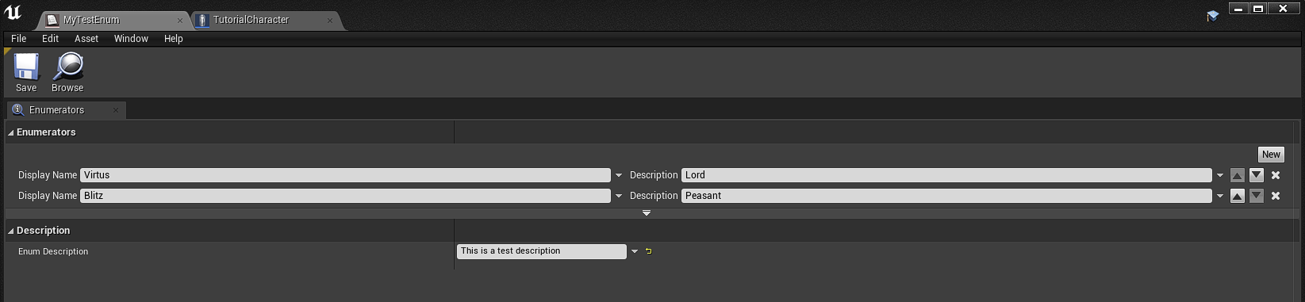Open the Virtus display name dropdown
This screenshot has width=1305, height=302.
point(619,175)
